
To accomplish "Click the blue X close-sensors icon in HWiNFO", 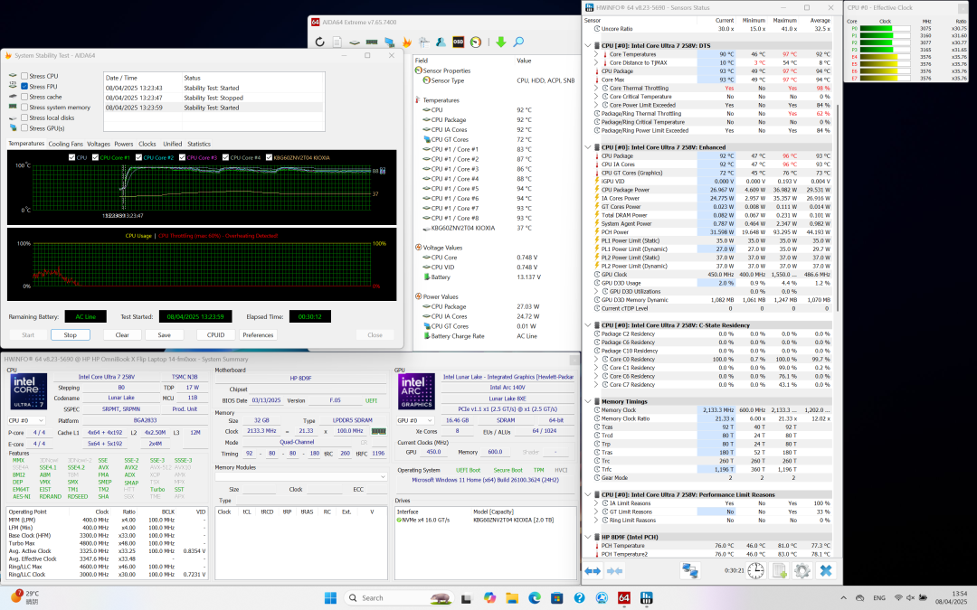I will coord(826,570).
